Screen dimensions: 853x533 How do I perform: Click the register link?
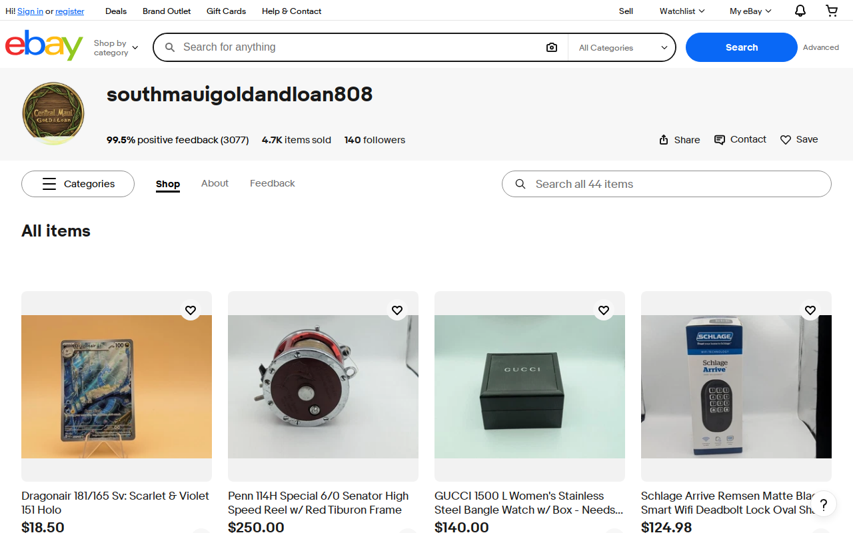[70, 11]
